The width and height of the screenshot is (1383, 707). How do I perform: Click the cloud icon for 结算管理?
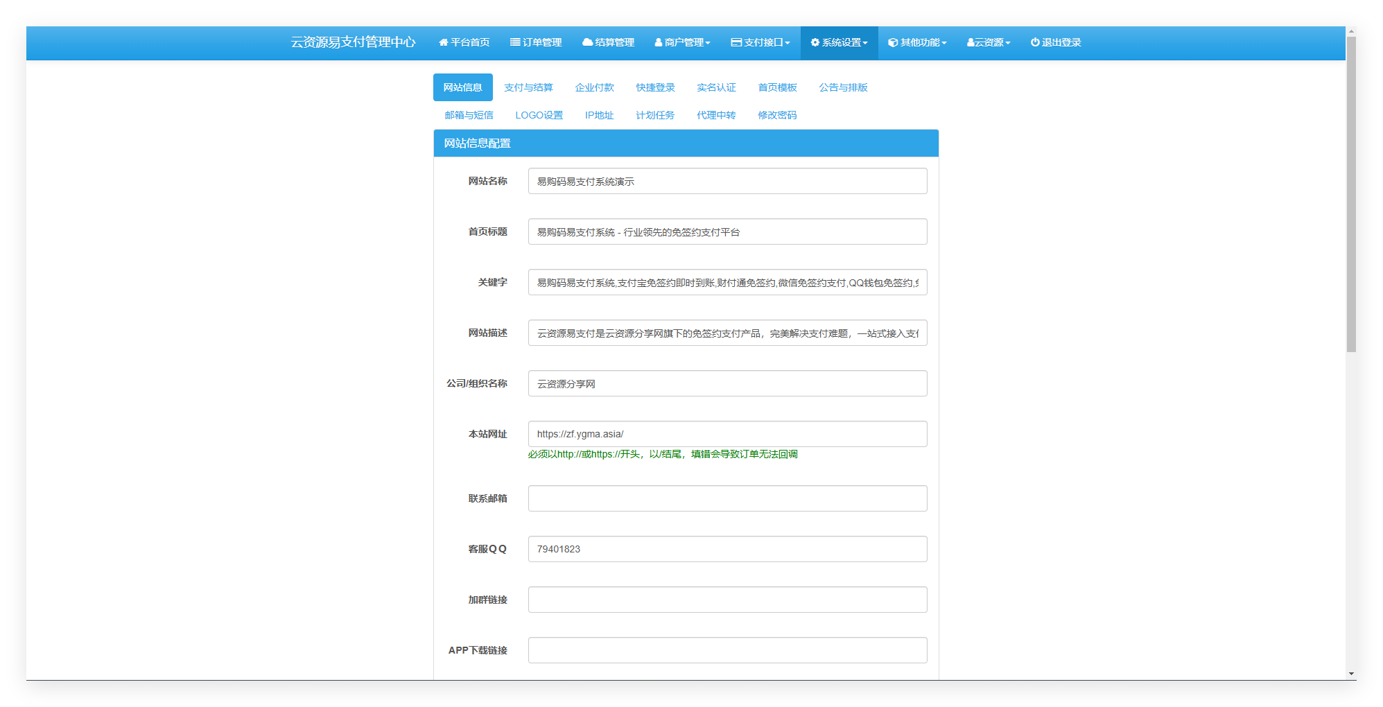point(587,43)
